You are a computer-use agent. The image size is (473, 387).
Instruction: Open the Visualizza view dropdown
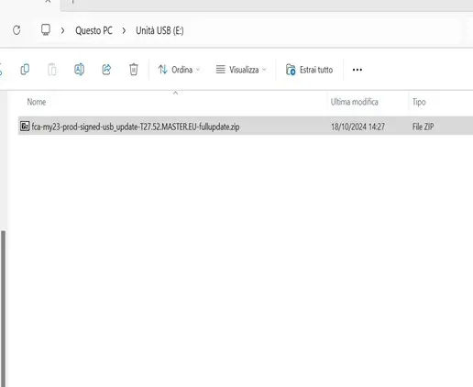click(241, 70)
